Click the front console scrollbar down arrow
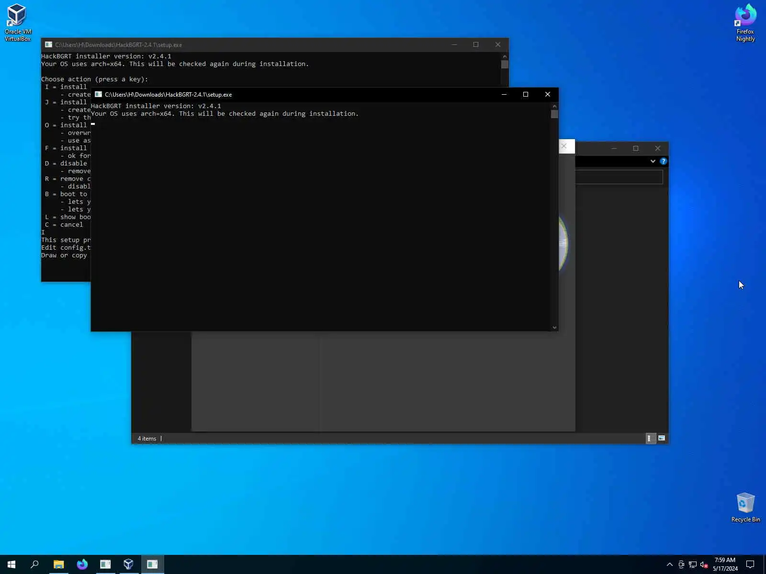Screen dimensions: 766x574 [554, 328]
